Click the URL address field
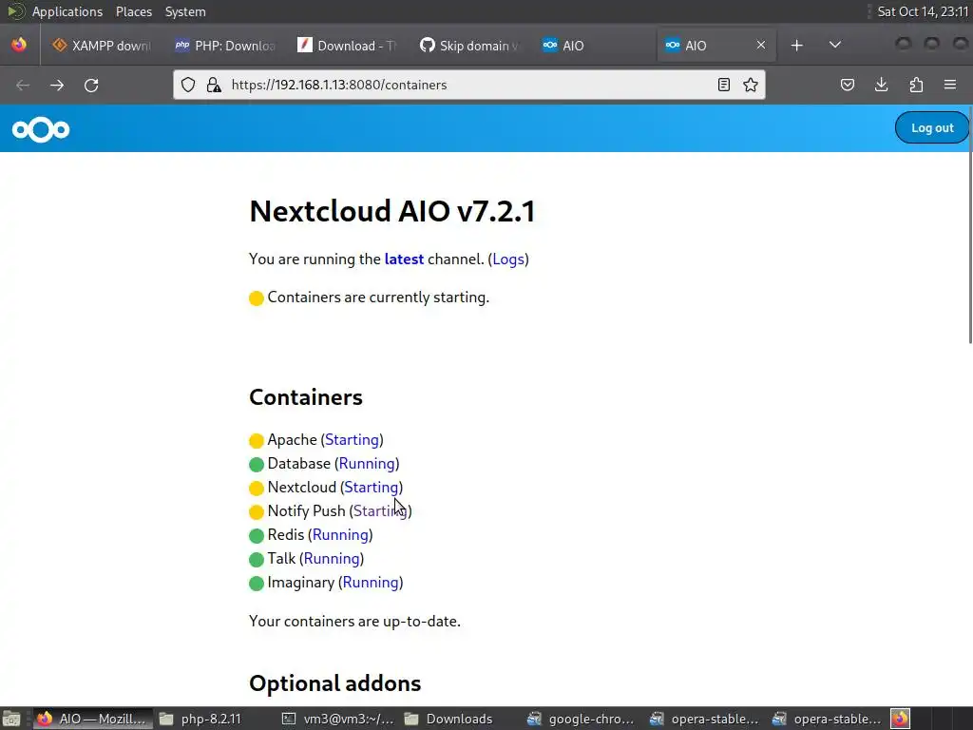Viewport: 973px width, 730px height. coord(468,85)
